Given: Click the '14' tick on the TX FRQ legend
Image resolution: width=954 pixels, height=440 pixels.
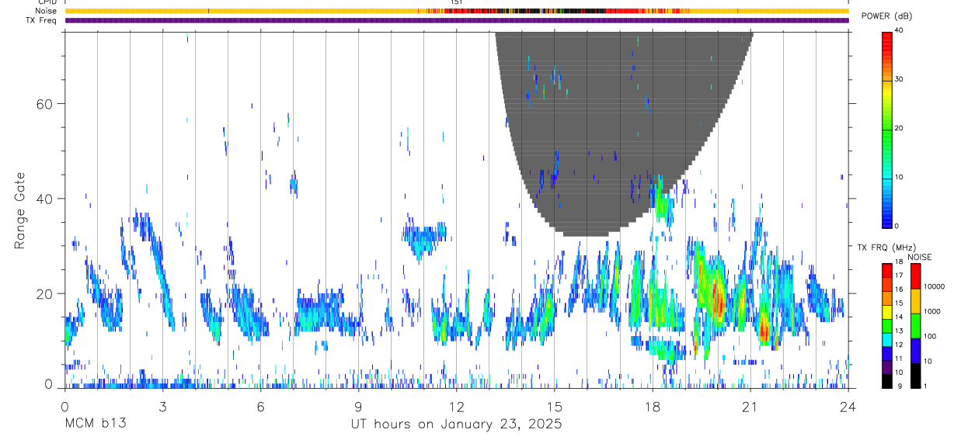Looking at the screenshot, I should coord(900,317).
